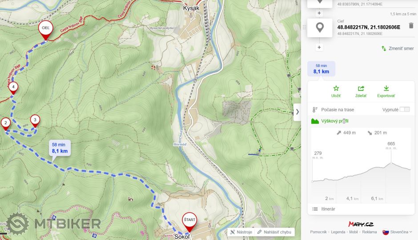Click the Zdieľať share icon
418x240 pixels.
[x=361, y=88]
